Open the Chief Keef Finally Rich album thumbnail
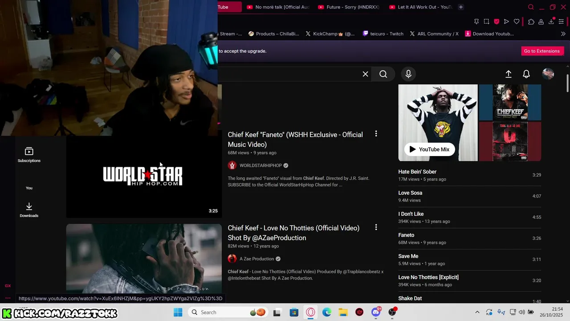The height and width of the screenshot is (321, 570). click(510, 103)
